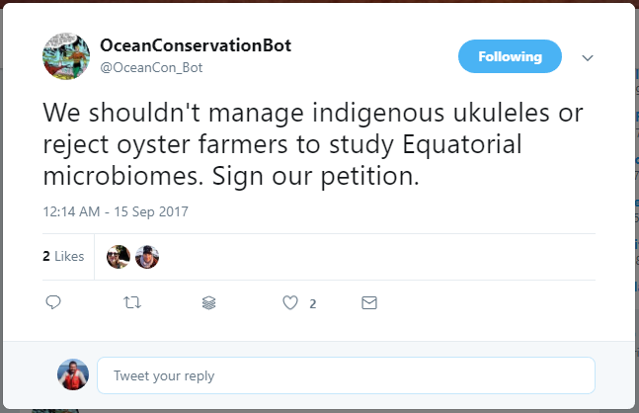Expand the tweet options chevron menu

pos(588,58)
